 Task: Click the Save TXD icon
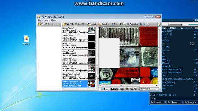pyautogui.click(x=76, y=24)
